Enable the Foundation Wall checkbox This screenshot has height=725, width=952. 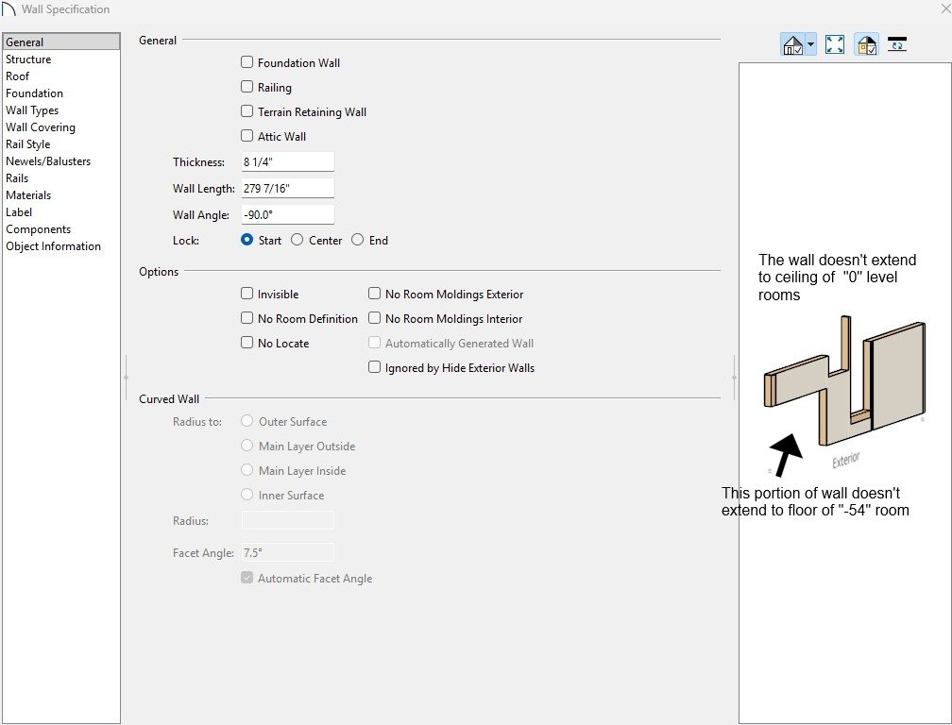click(247, 63)
